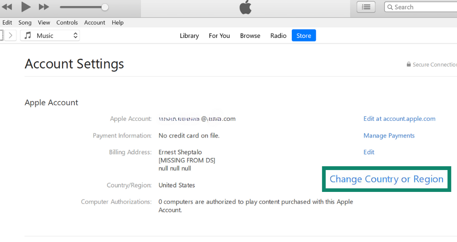
Task: Switch to the Library tab
Action: point(189,36)
